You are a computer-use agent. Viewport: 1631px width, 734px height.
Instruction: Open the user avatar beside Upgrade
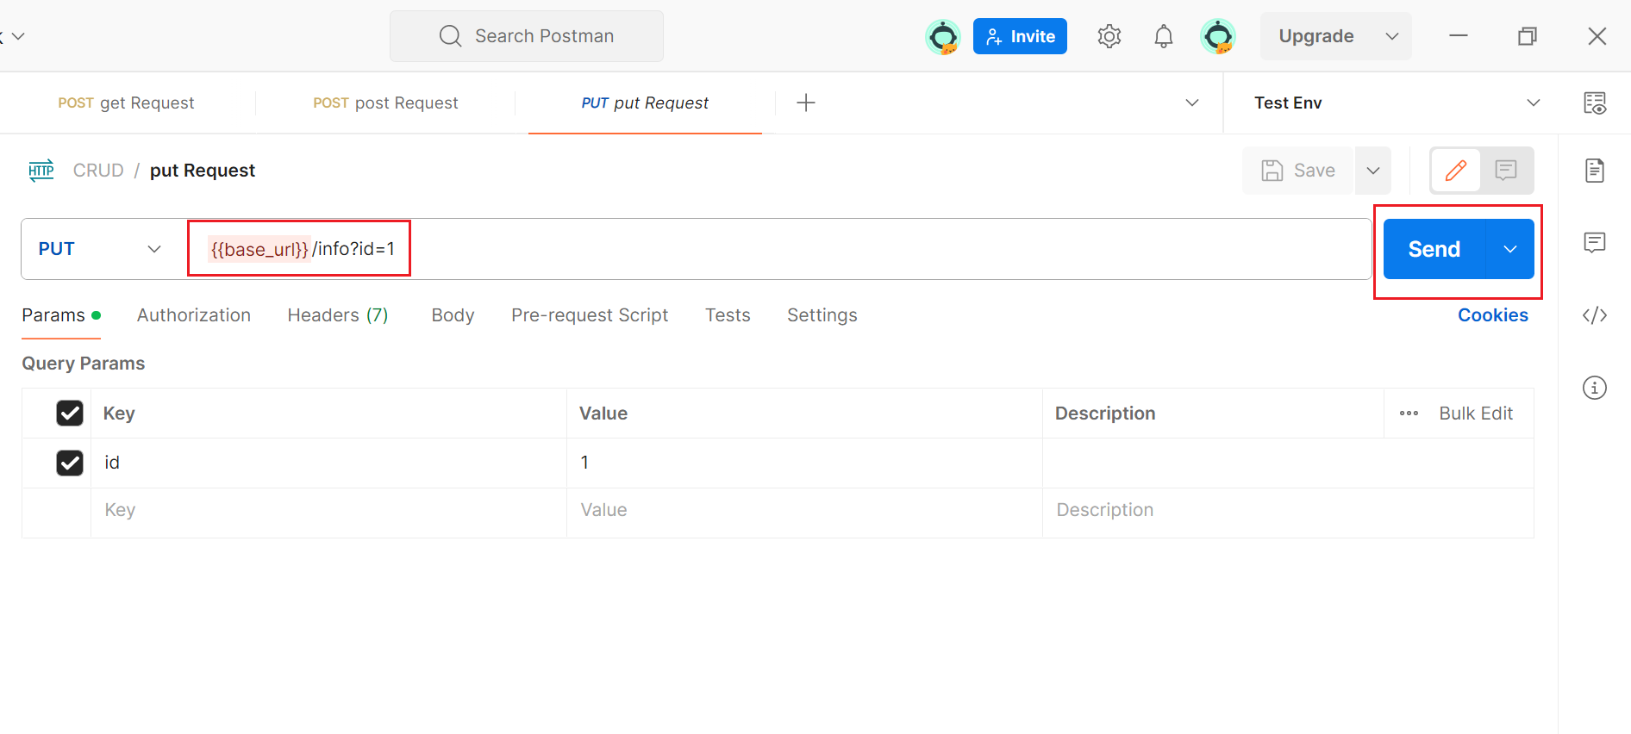[1218, 36]
